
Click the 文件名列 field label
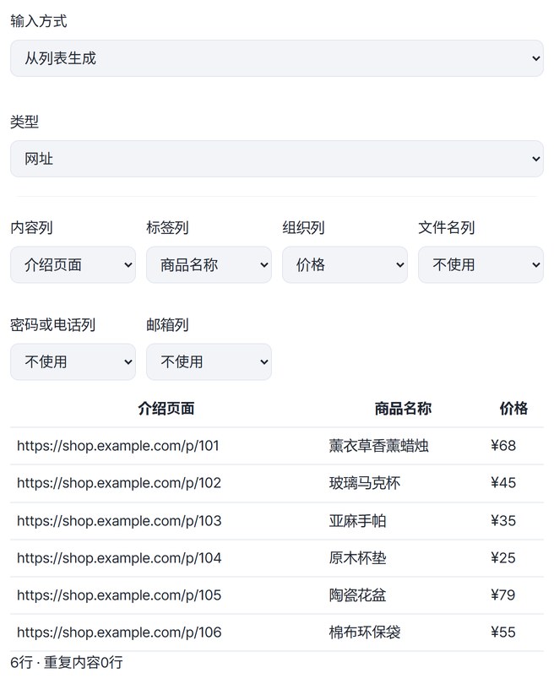(446, 228)
